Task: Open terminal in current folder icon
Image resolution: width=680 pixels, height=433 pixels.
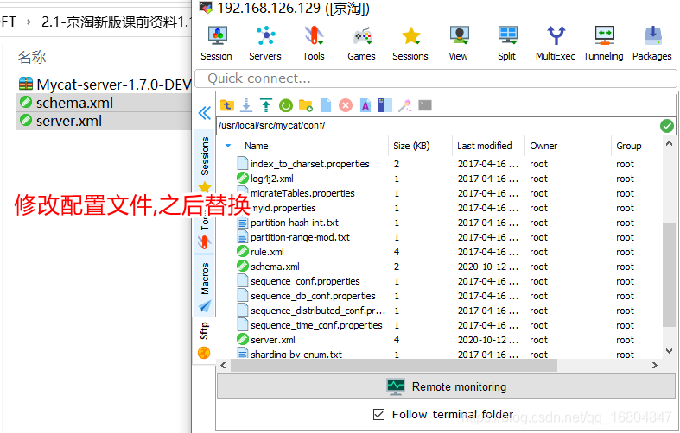Action: coord(425,105)
